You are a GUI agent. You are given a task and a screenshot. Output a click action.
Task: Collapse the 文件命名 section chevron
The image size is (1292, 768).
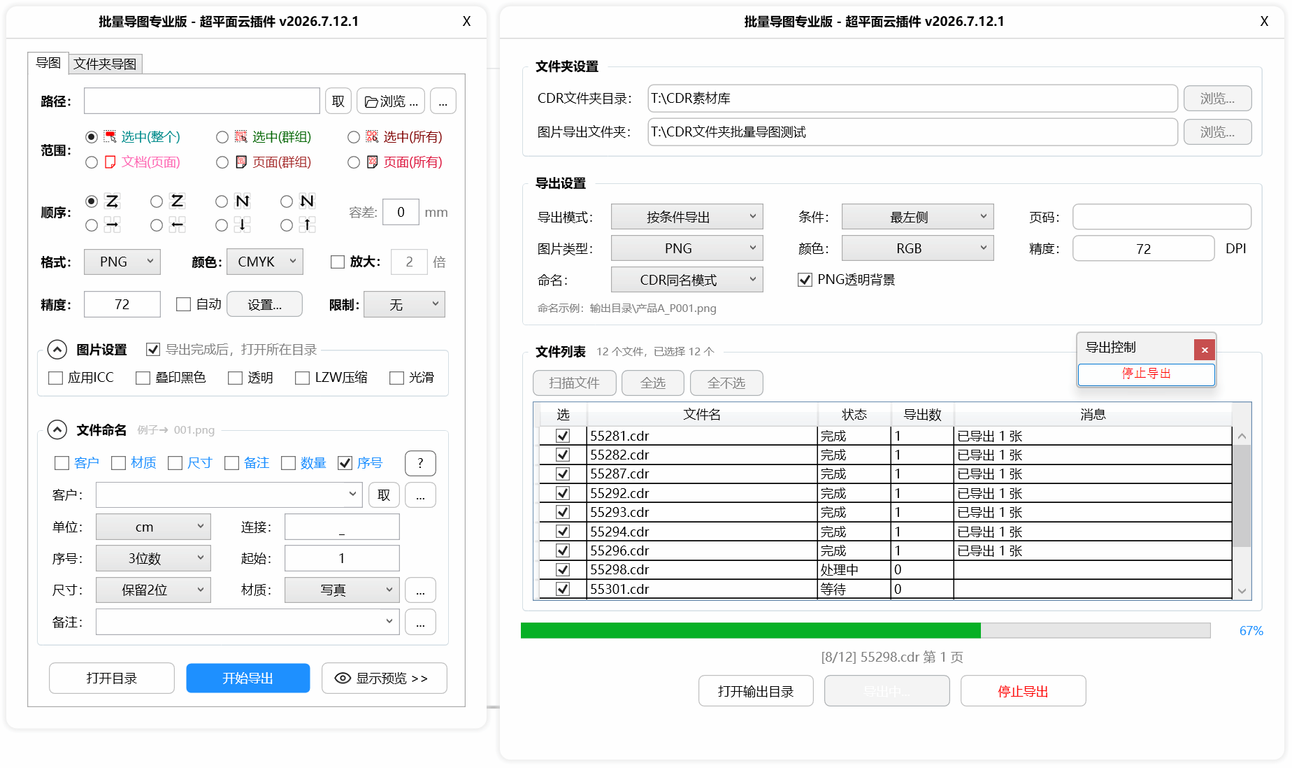[57, 429]
